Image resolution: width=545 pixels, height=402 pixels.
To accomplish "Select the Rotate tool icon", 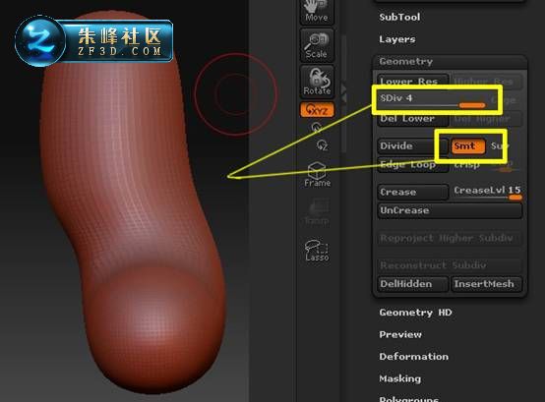I will (317, 82).
